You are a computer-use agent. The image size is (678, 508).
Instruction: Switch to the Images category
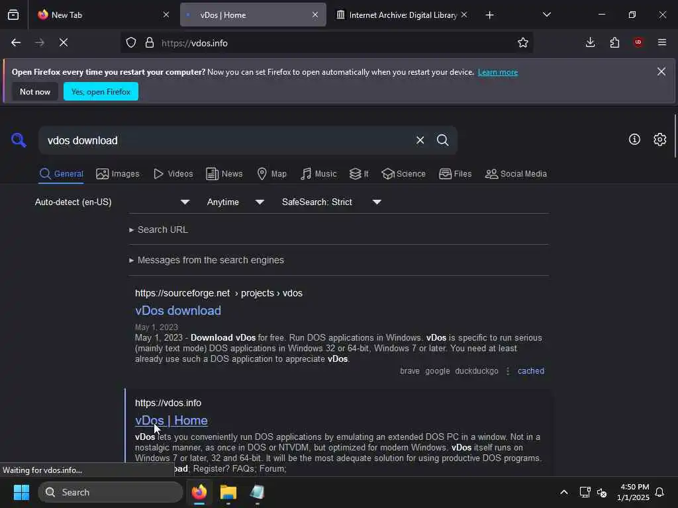pos(118,174)
